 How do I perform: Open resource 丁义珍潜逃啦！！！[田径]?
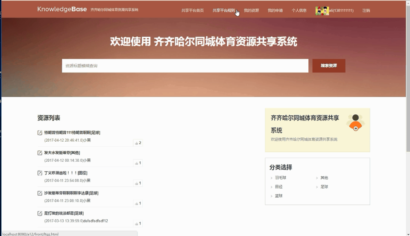tap(66, 173)
